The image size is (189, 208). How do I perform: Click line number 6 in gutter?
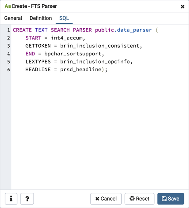point(9,69)
